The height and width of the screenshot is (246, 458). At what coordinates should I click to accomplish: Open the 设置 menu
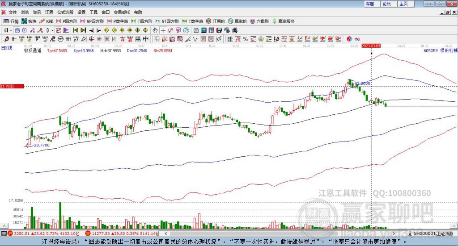(81, 12)
